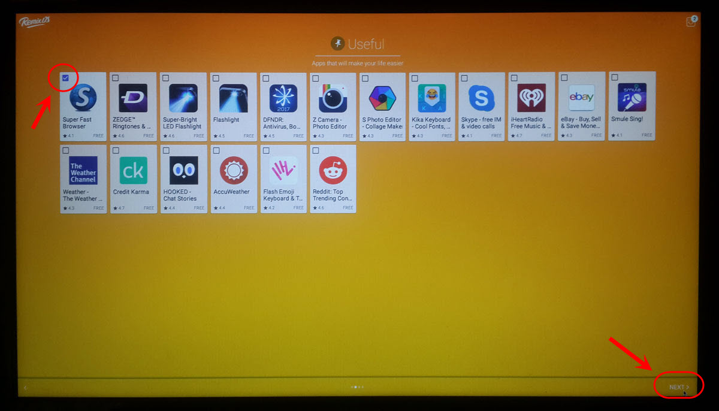The height and width of the screenshot is (411, 719).
Task: Tick the Skype checkbox
Action: click(x=464, y=78)
